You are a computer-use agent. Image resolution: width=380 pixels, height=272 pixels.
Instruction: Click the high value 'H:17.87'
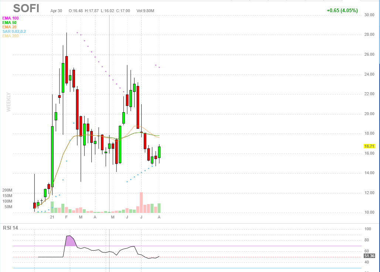pos(92,11)
